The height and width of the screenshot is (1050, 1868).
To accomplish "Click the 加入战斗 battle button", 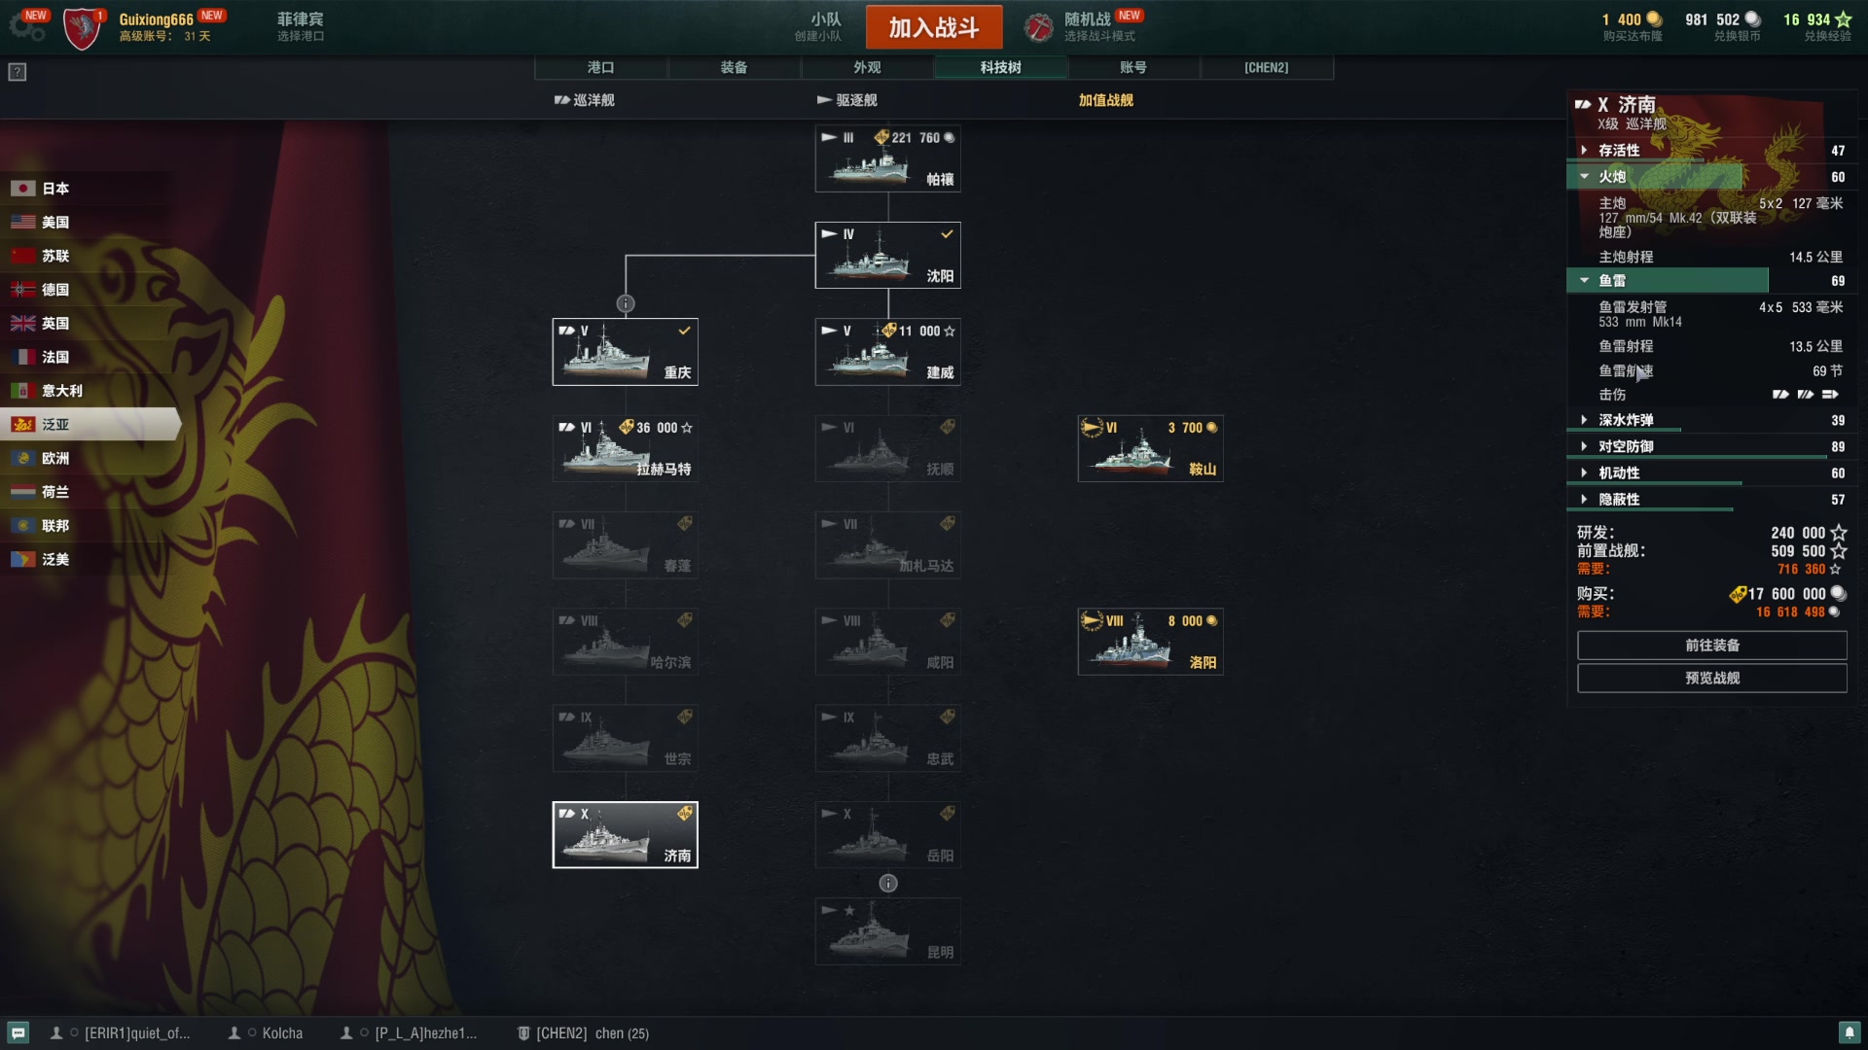I will coord(934,27).
